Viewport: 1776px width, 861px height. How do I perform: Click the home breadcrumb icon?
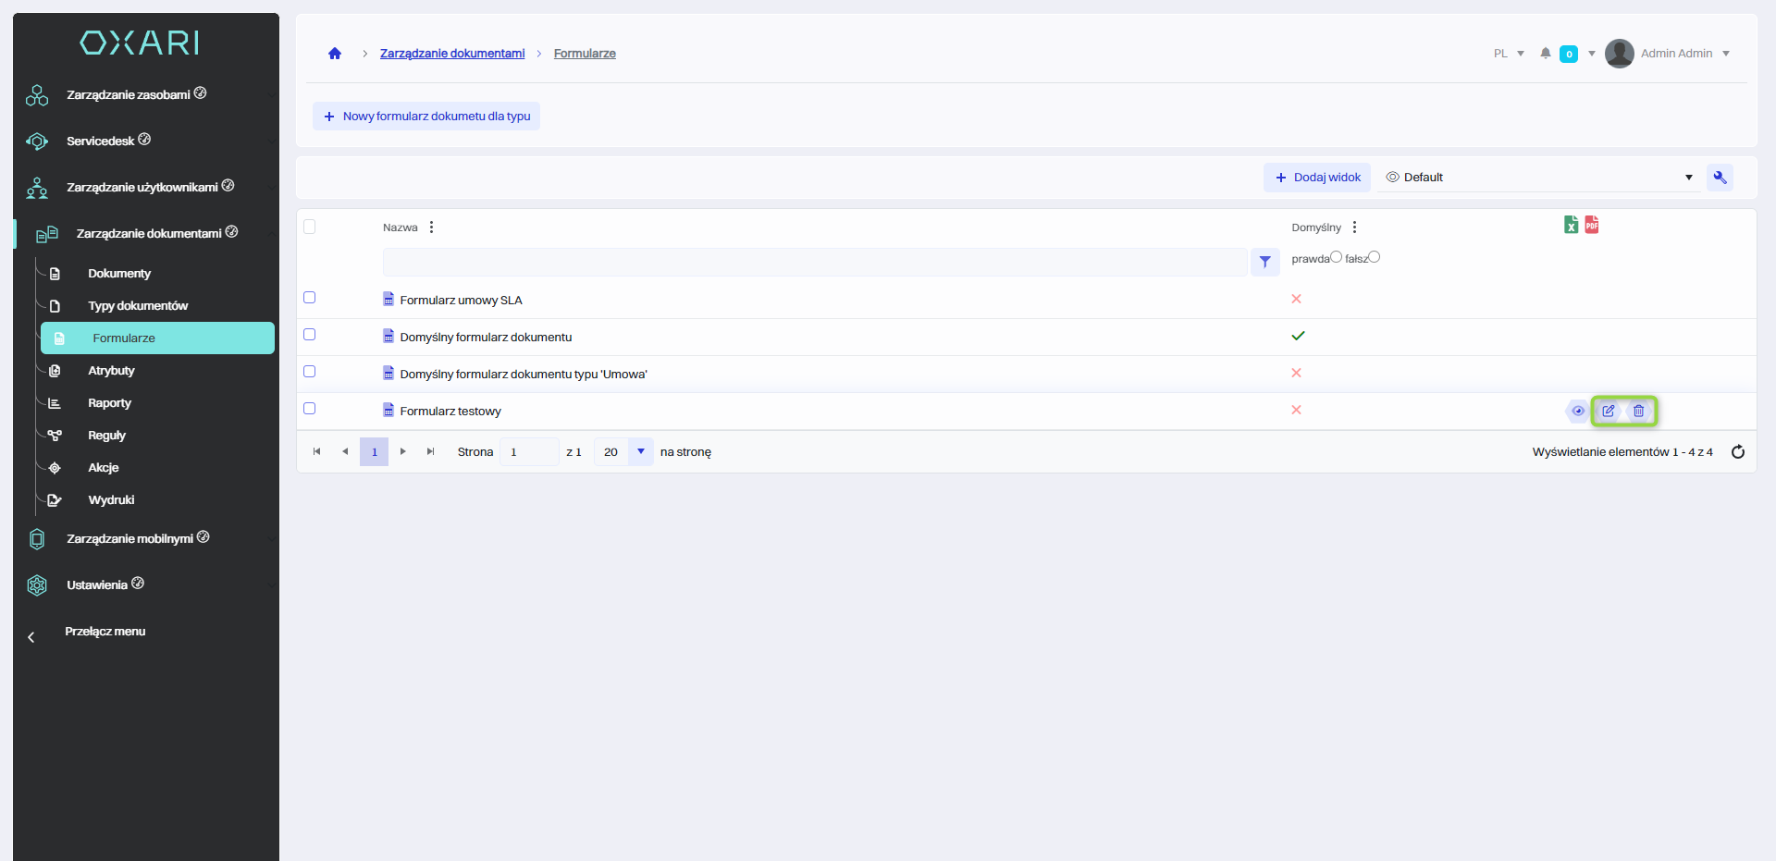(x=335, y=54)
